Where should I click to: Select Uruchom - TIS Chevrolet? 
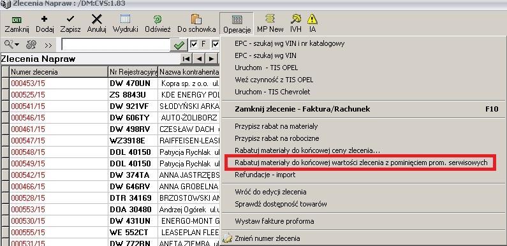pyautogui.click(x=272, y=92)
